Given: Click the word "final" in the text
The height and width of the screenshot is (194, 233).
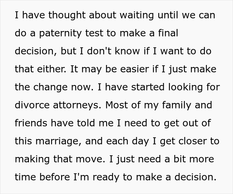Looking at the screenshot, I should click(166, 34).
